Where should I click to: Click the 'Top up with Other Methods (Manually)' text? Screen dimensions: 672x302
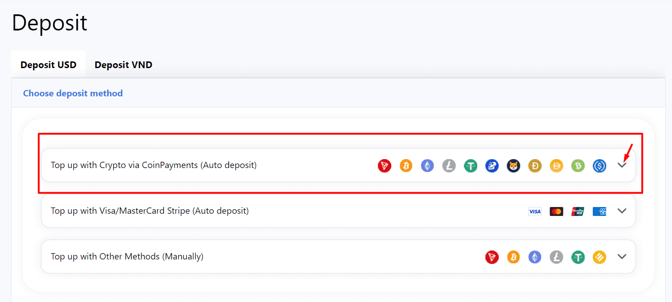point(127,257)
